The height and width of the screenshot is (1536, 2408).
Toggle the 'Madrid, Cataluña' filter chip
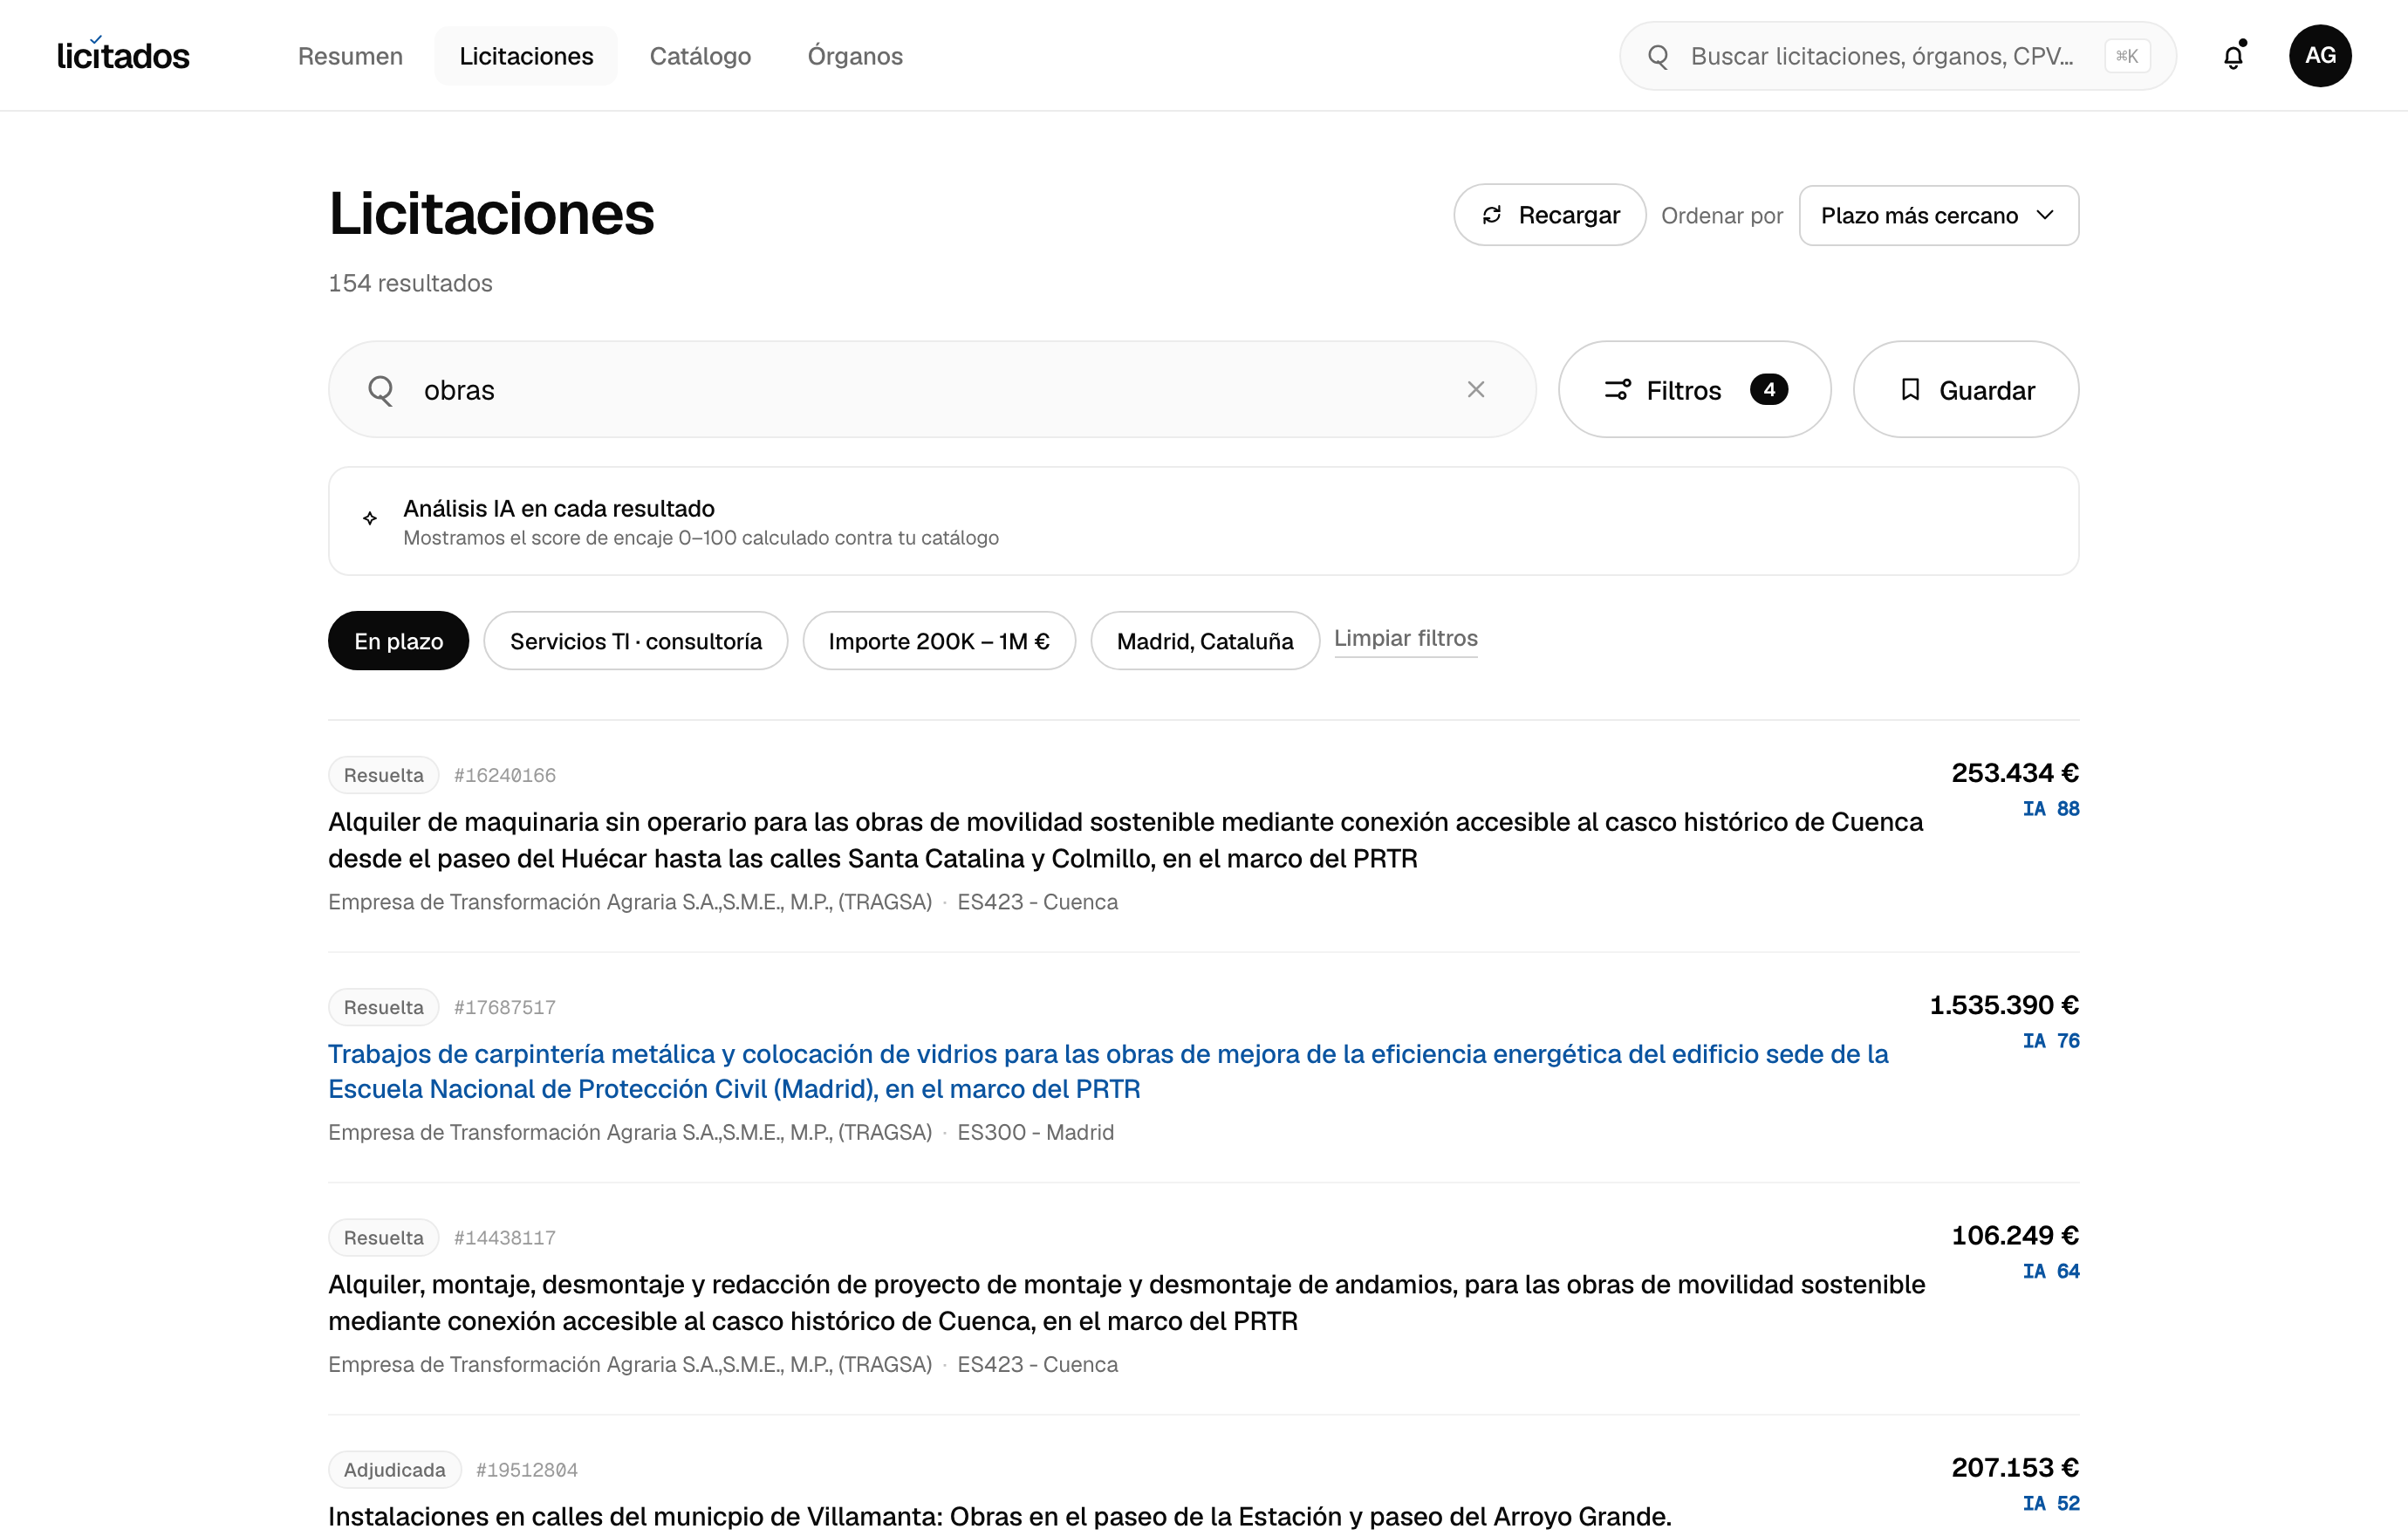pos(1205,641)
